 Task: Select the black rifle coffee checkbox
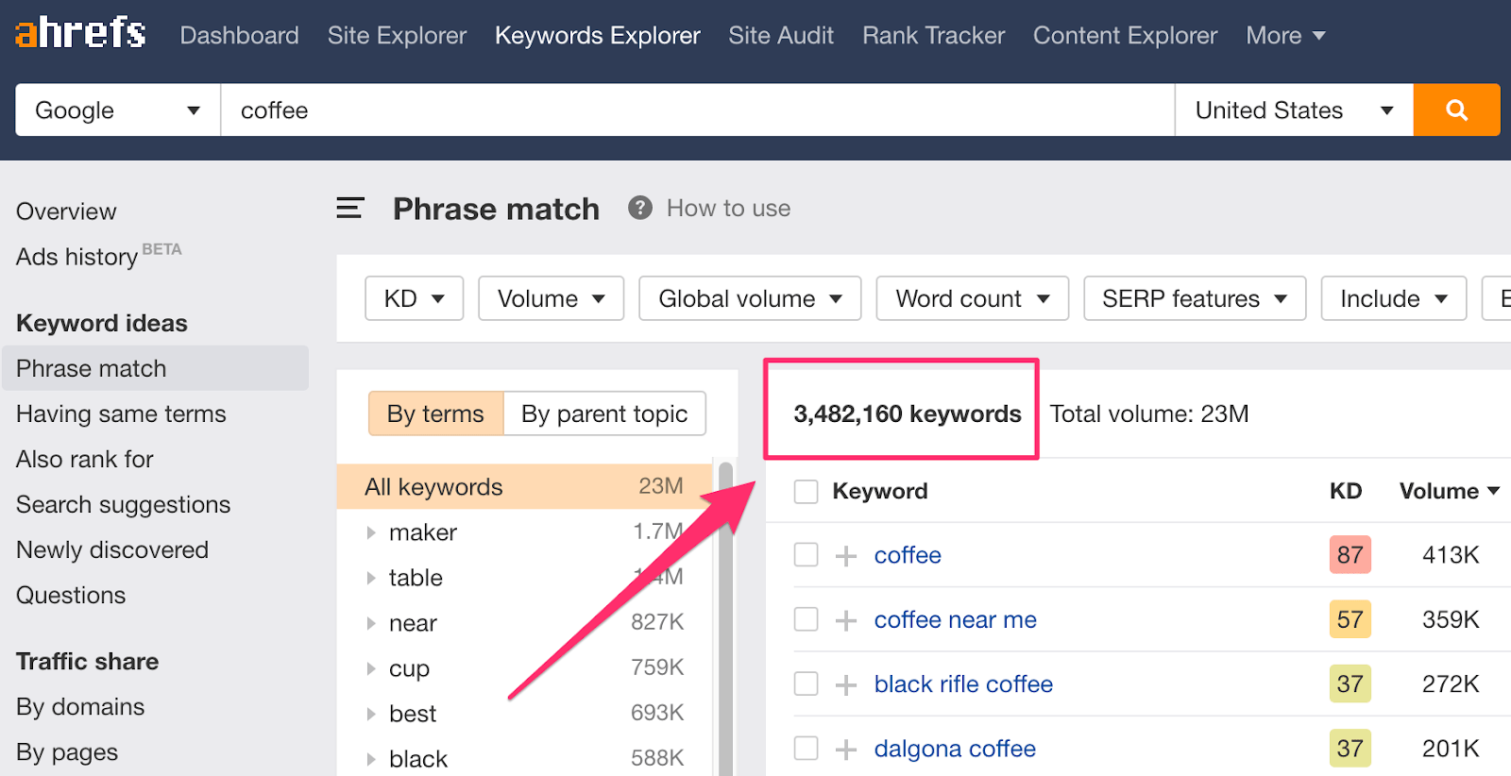click(x=806, y=683)
